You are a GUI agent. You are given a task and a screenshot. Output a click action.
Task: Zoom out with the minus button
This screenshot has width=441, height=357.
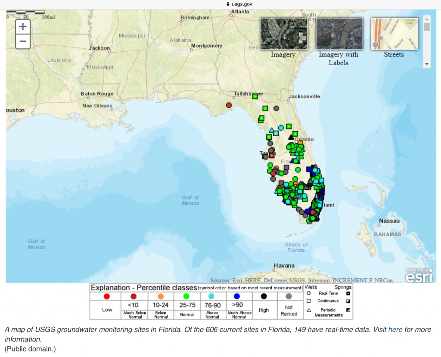point(23,42)
